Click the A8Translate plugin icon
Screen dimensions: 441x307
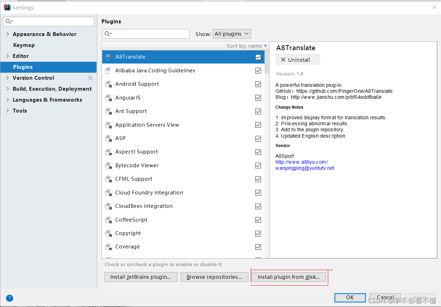point(109,57)
